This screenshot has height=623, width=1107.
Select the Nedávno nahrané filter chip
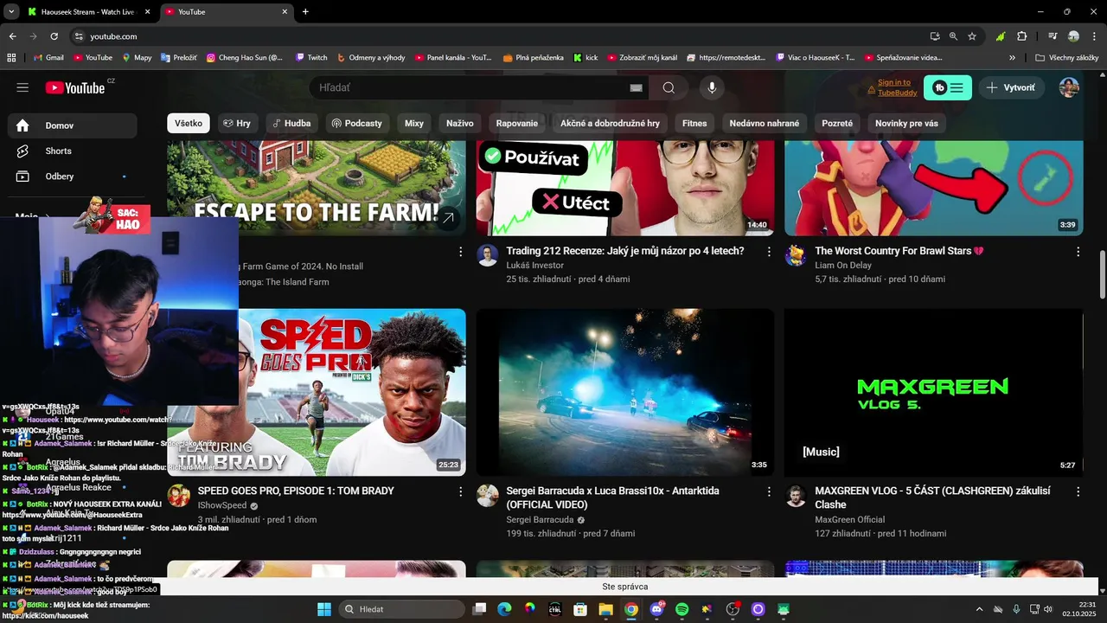[x=765, y=123]
